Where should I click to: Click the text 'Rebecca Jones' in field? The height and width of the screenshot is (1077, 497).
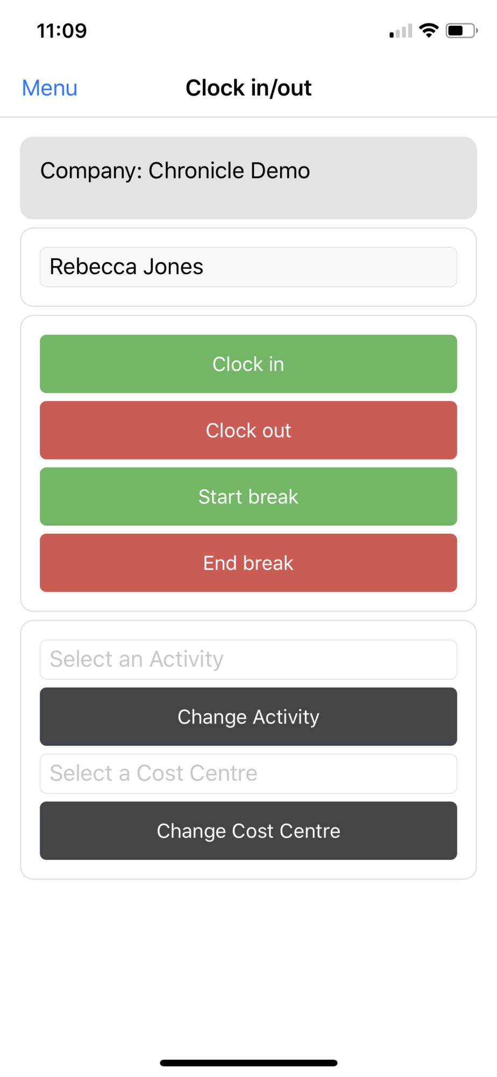tap(126, 267)
